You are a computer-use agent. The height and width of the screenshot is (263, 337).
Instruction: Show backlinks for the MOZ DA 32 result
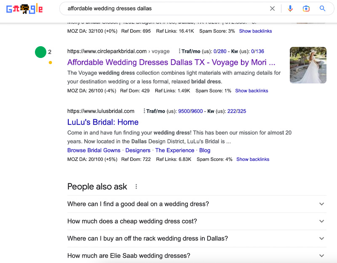point(256,31)
